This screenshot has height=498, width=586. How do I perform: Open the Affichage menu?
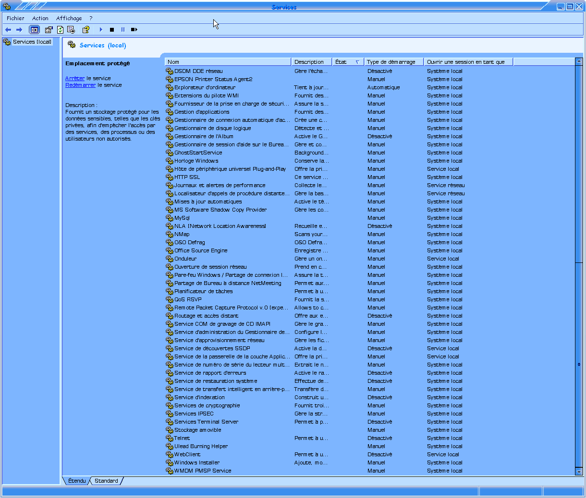(69, 18)
